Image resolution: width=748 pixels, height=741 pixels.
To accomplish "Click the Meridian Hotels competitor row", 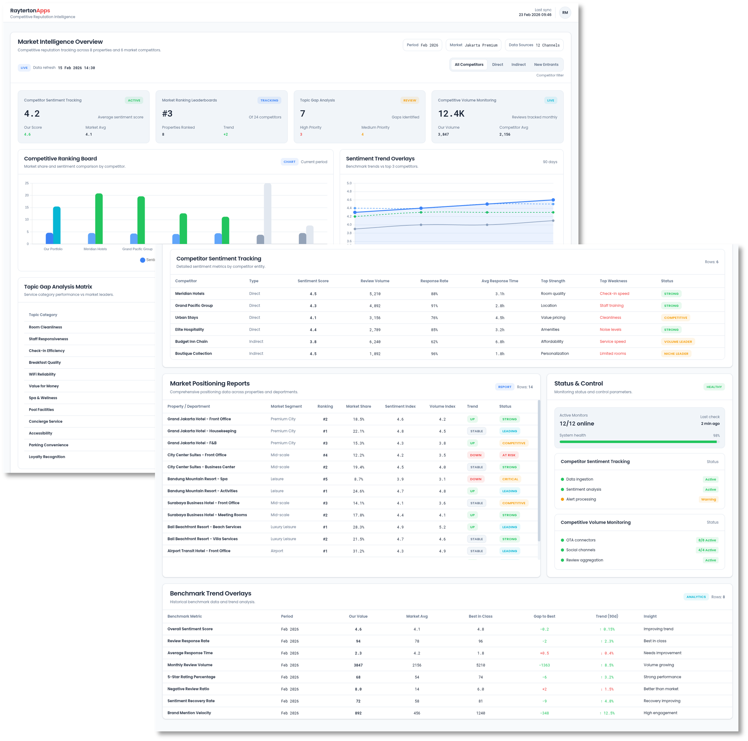I will pos(190,293).
